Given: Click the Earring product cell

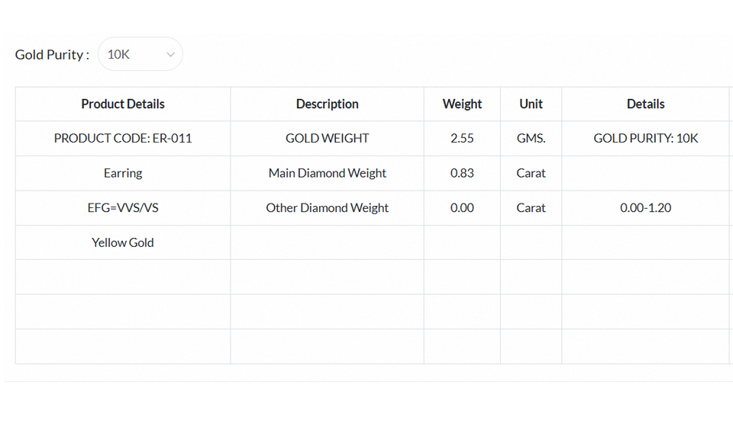Looking at the screenshot, I should tap(123, 173).
